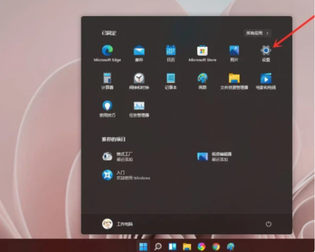This screenshot has height=252, width=315.
Task: Launch Task Manager (任务管理器)
Action: coord(139,109)
